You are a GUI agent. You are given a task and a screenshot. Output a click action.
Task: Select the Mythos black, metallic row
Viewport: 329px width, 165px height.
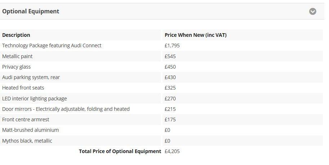pos(161,141)
